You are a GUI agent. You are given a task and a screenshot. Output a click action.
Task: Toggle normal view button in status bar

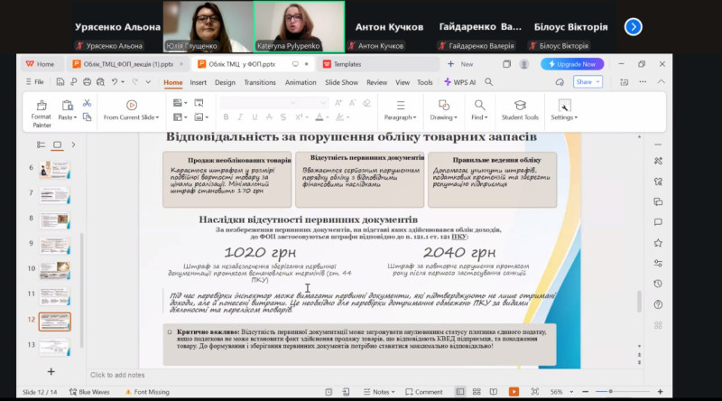pyautogui.click(x=459, y=392)
